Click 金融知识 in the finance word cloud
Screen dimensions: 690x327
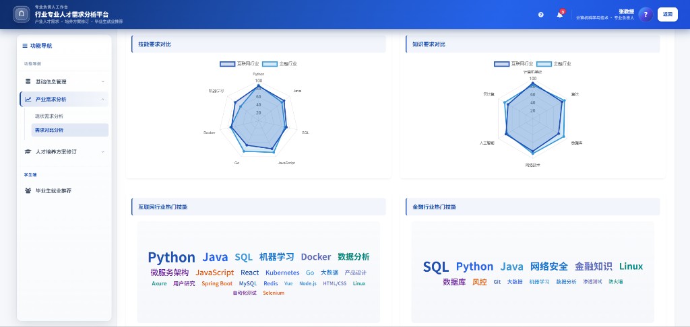tap(593, 266)
